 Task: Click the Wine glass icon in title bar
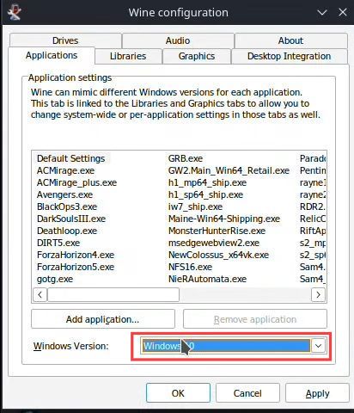coord(14,12)
